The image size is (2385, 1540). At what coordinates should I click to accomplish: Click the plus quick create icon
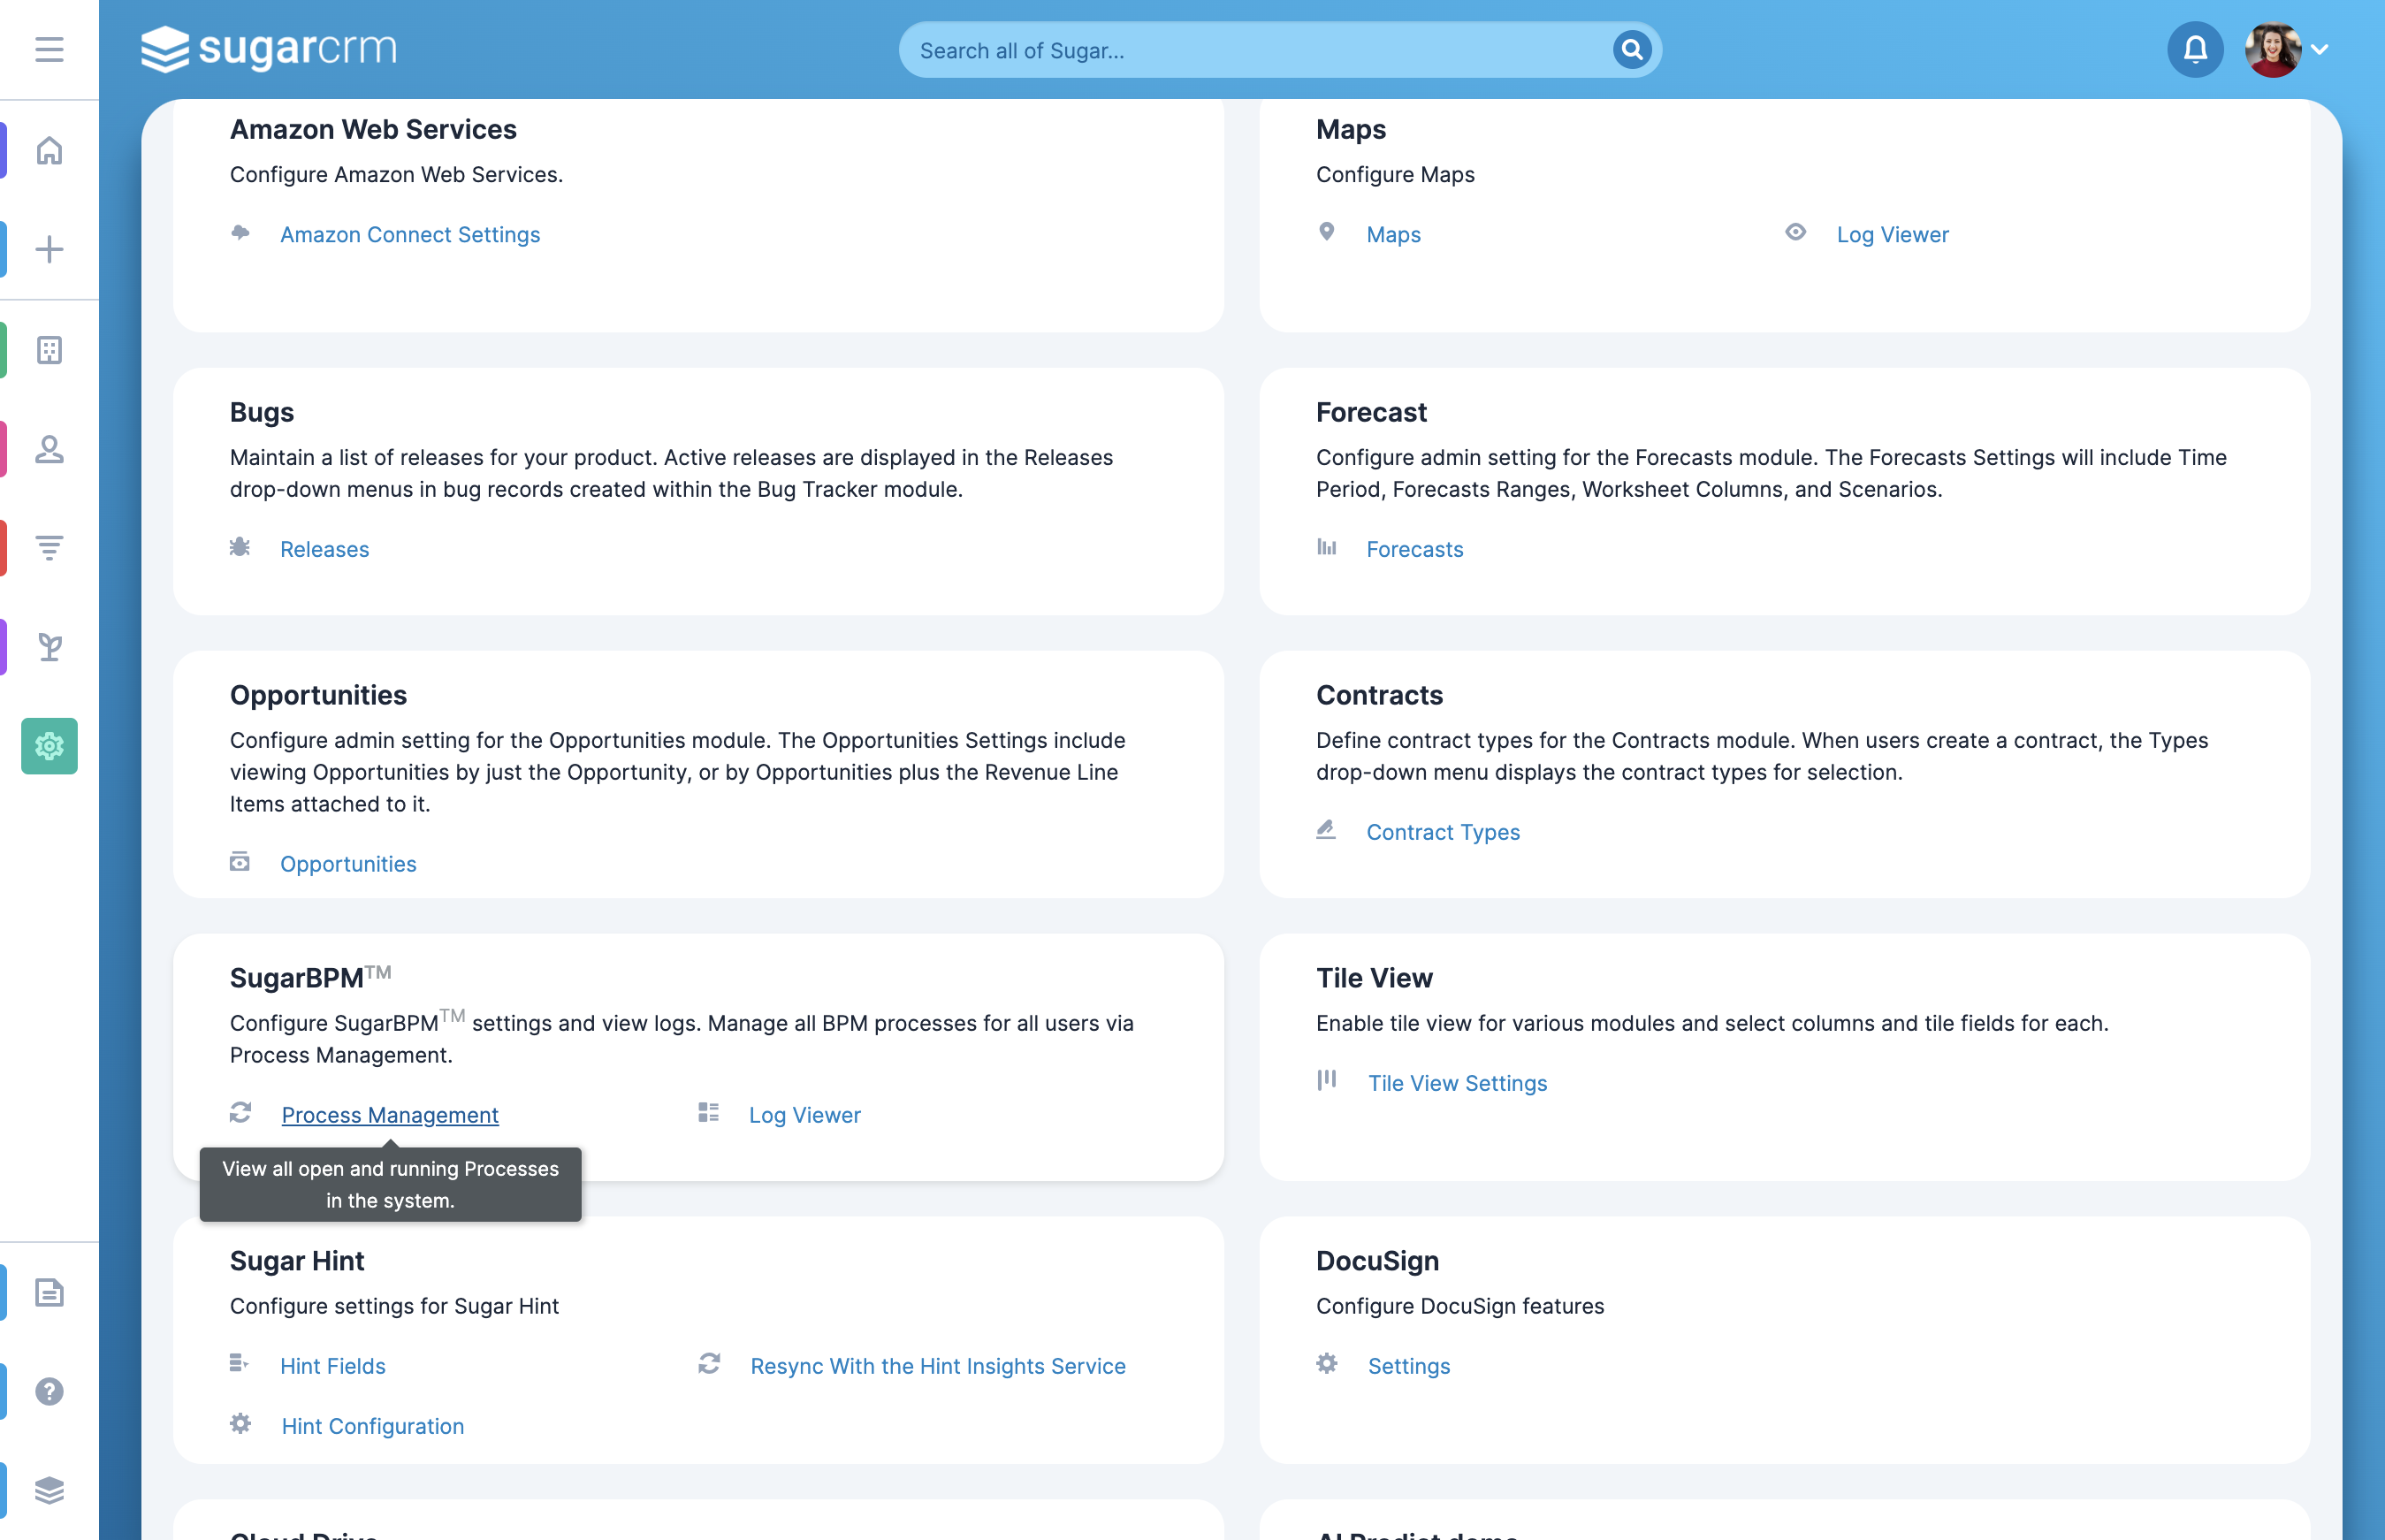49,249
